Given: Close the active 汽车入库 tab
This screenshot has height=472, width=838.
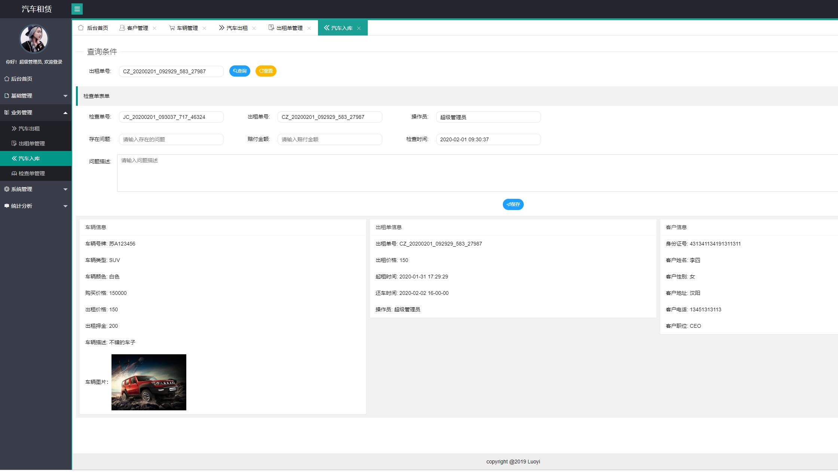Looking at the screenshot, I should (359, 28).
